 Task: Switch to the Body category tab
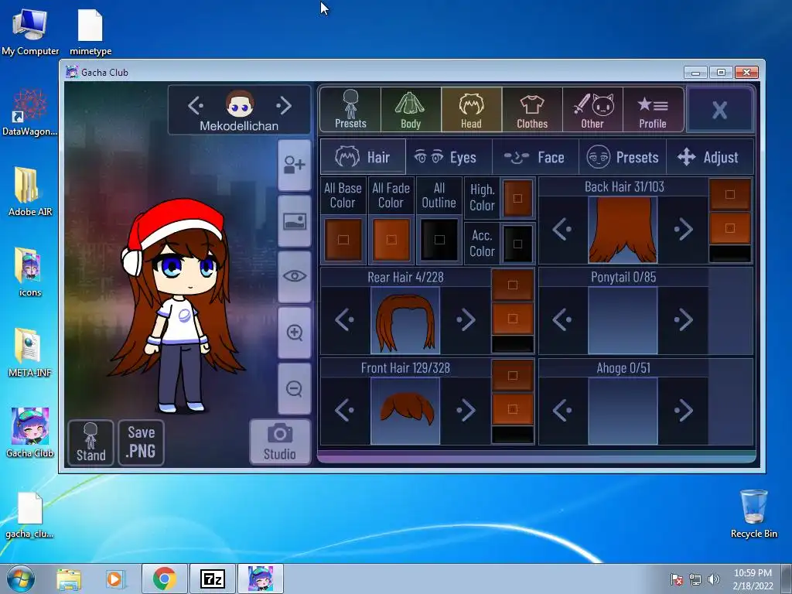(411, 110)
